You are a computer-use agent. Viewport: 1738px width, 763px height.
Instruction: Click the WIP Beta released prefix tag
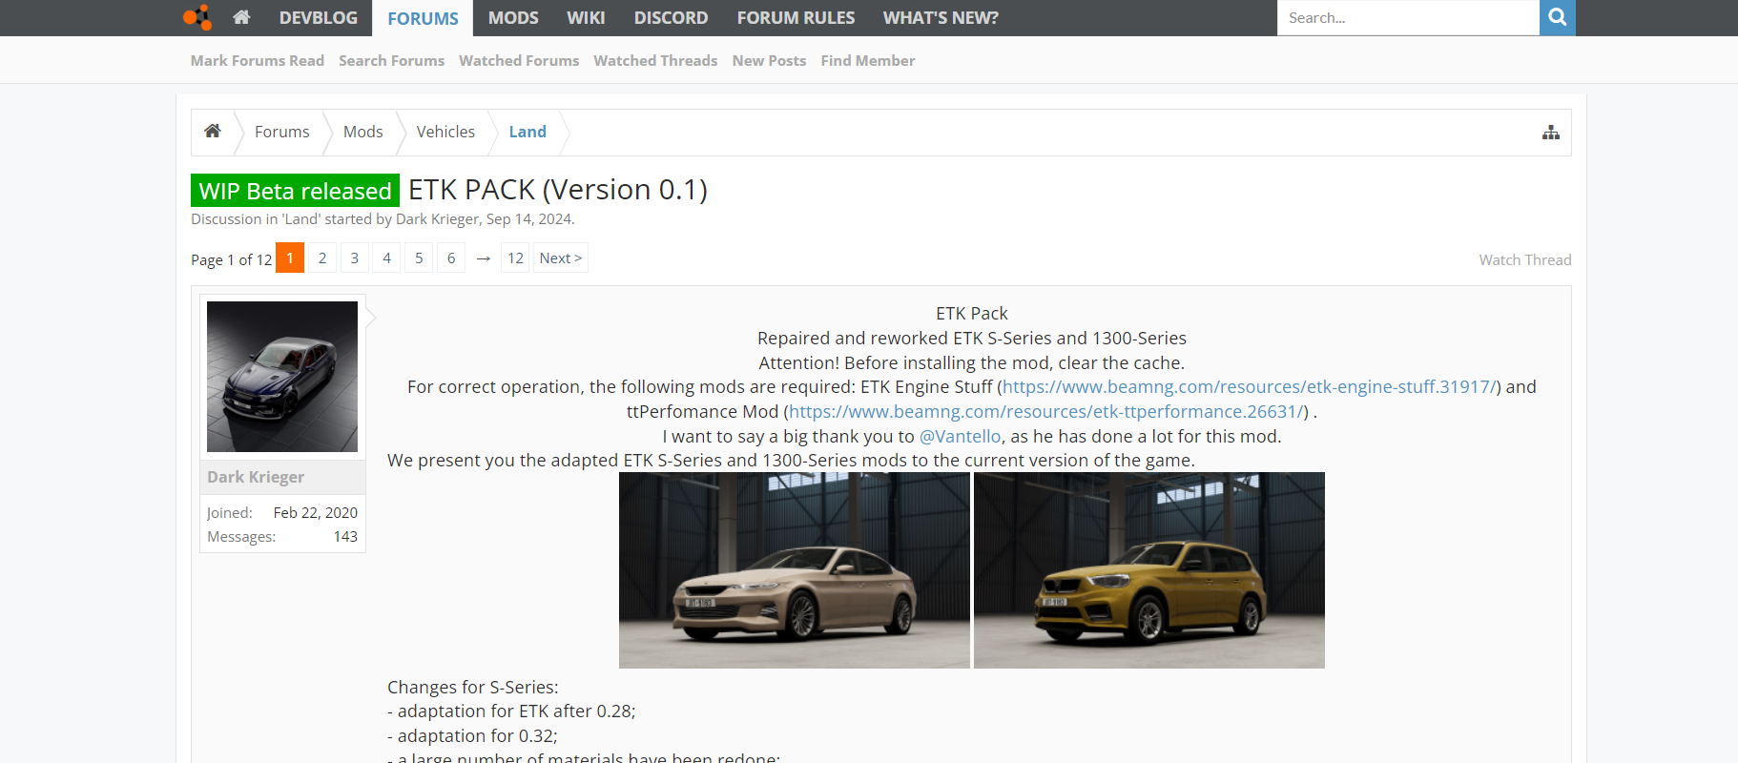295,191
